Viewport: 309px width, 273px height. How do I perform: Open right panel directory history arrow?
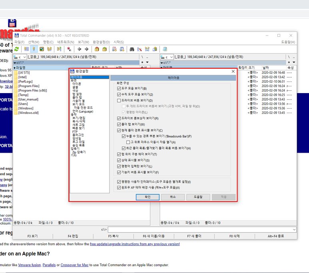coord(294,62)
